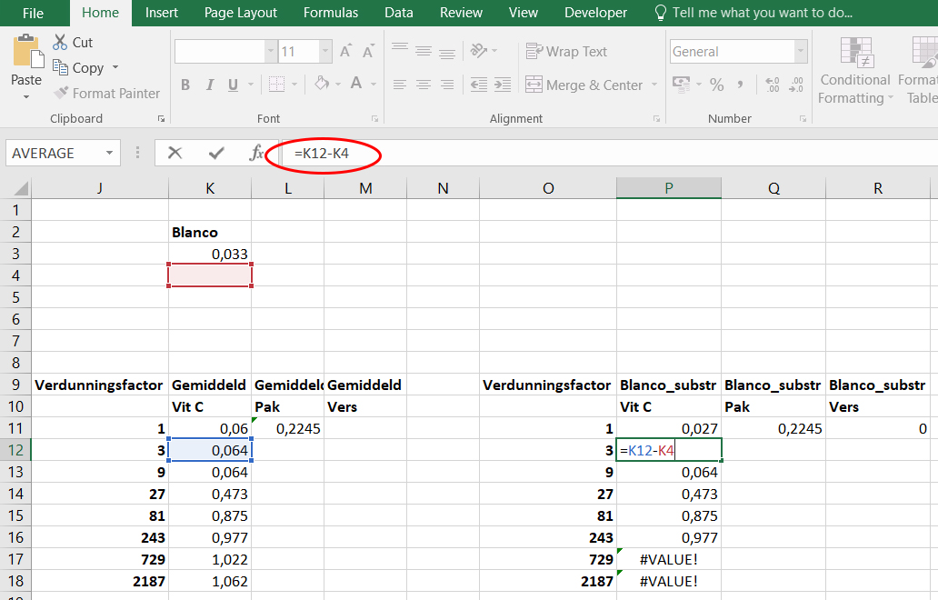
Task: Toggle Bold formatting
Action: [x=185, y=85]
